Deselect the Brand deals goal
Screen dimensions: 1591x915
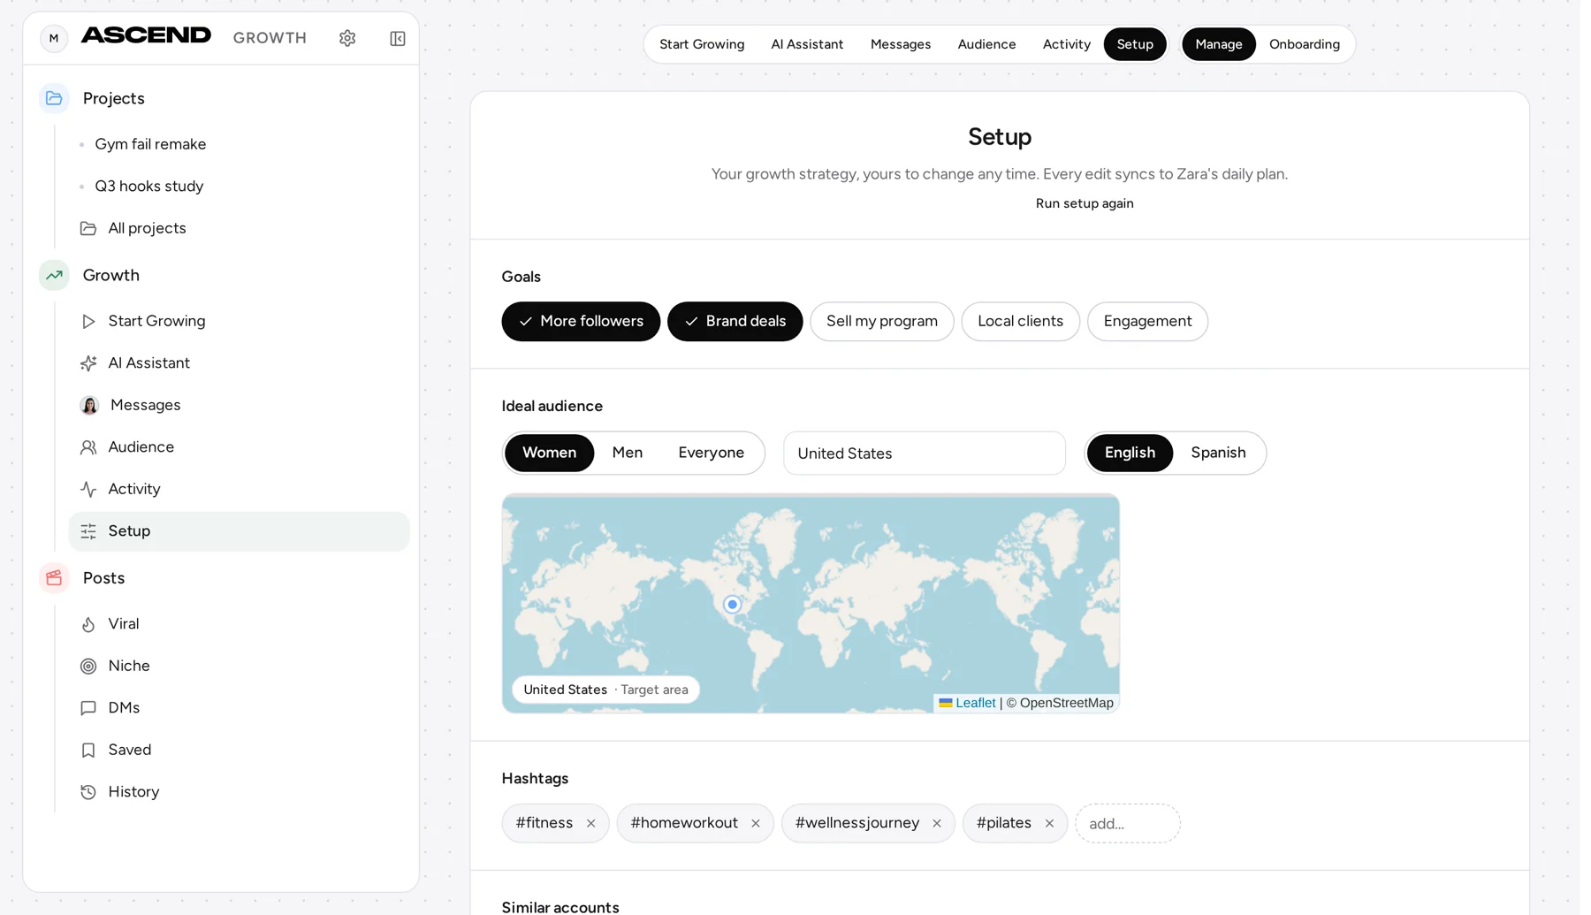(x=735, y=321)
